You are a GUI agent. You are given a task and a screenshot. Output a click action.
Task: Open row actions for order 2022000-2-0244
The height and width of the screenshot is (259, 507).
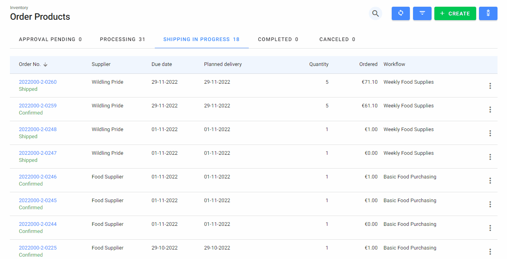click(x=490, y=228)
